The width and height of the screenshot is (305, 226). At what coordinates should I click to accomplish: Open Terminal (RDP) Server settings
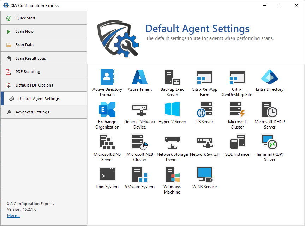(x=270, y=148)
